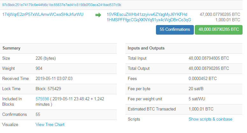This screenshot has height=133, width=247.
Task: Click the blue 55 Confirmations button
Action: tap(174, 30)
